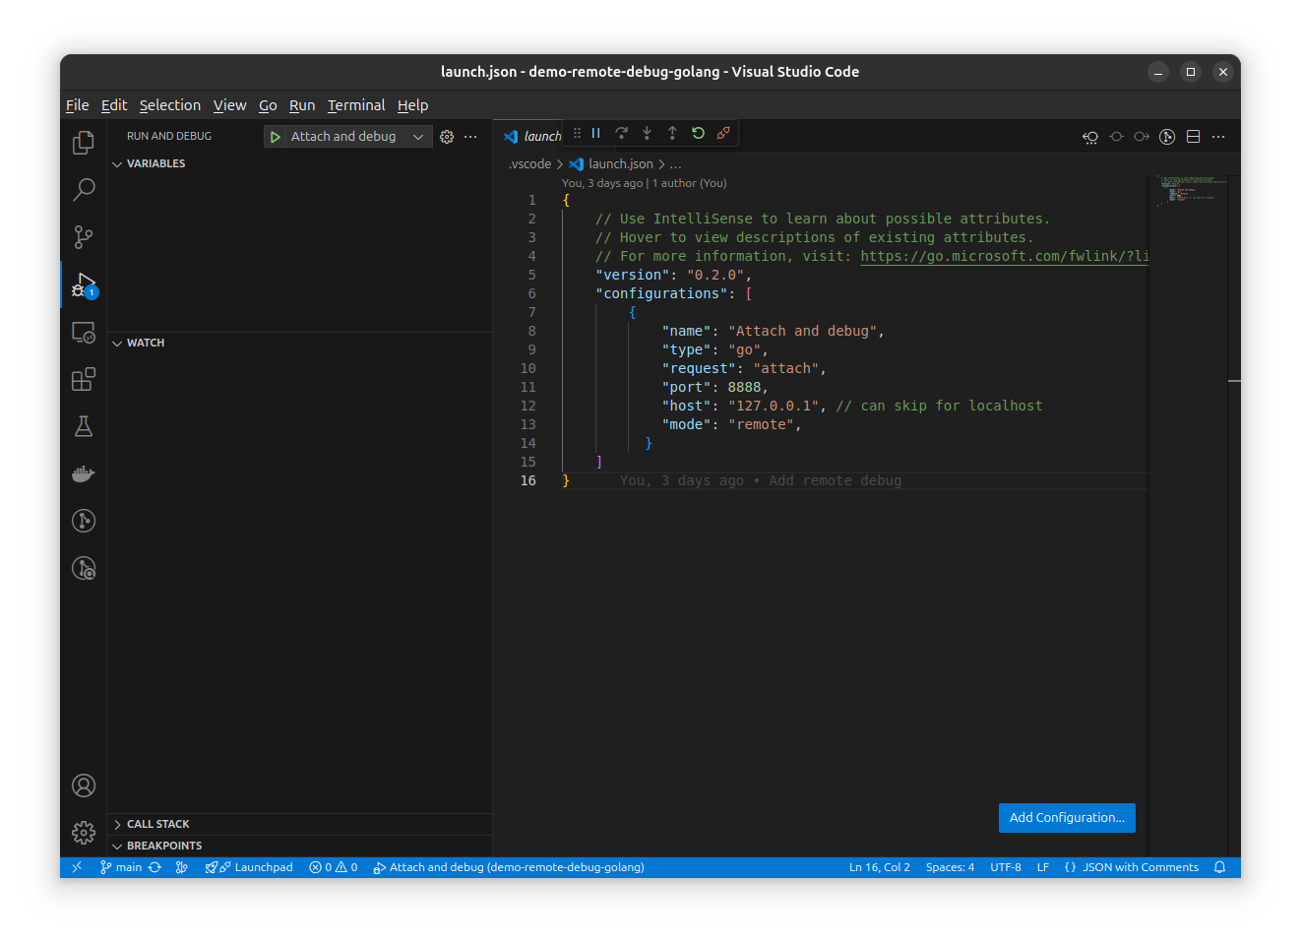Open the Source Control view
This screenshot has width=1301, height=944.
click(84, 237)
